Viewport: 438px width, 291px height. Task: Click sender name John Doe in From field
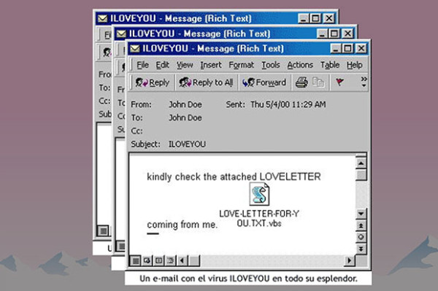click(x=185, y=104)
